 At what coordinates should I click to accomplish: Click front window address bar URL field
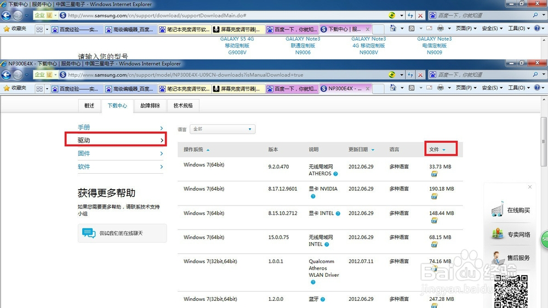tap(224, 75)
